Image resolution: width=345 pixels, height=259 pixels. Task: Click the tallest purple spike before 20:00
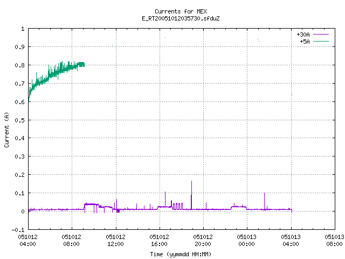tap(191, 195)
